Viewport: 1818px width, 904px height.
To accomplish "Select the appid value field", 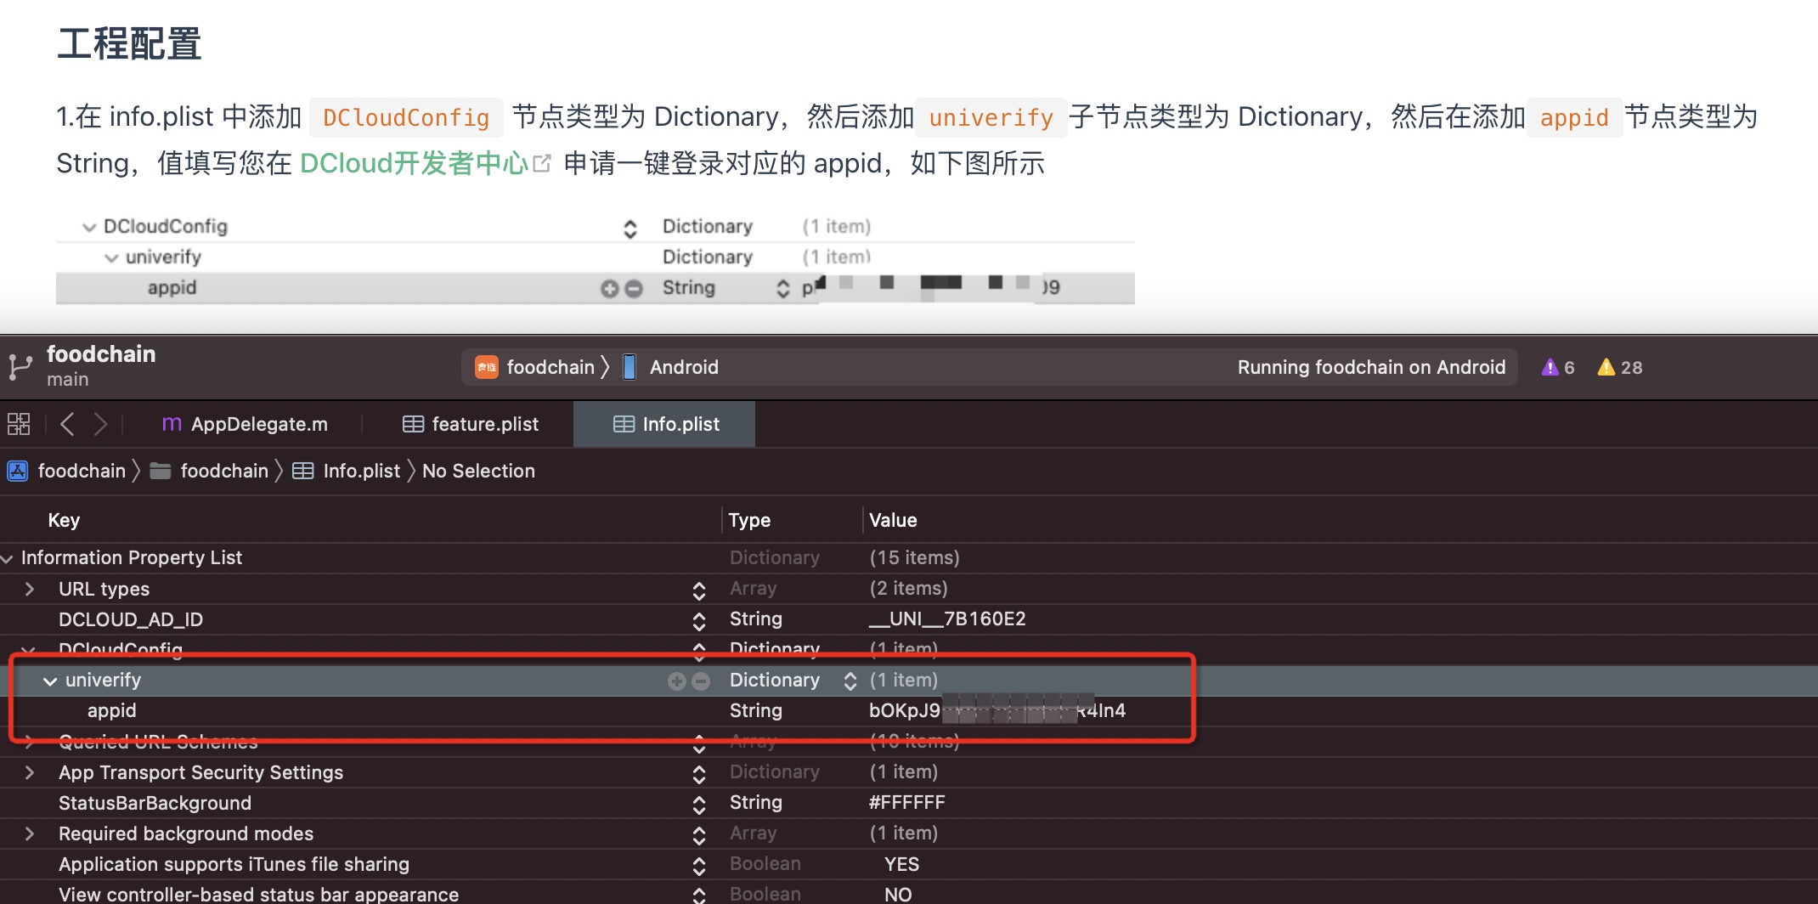I will tap(997, 711).
